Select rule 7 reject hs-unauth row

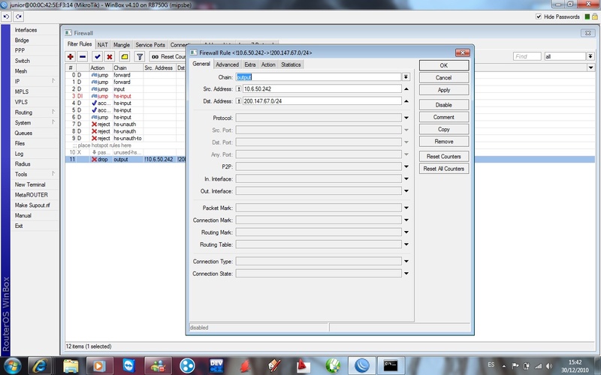125,124
